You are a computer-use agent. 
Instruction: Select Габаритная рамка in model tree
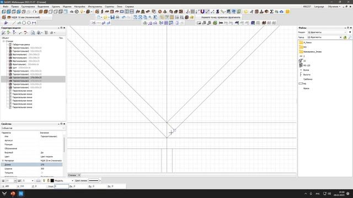coord(21,45)
